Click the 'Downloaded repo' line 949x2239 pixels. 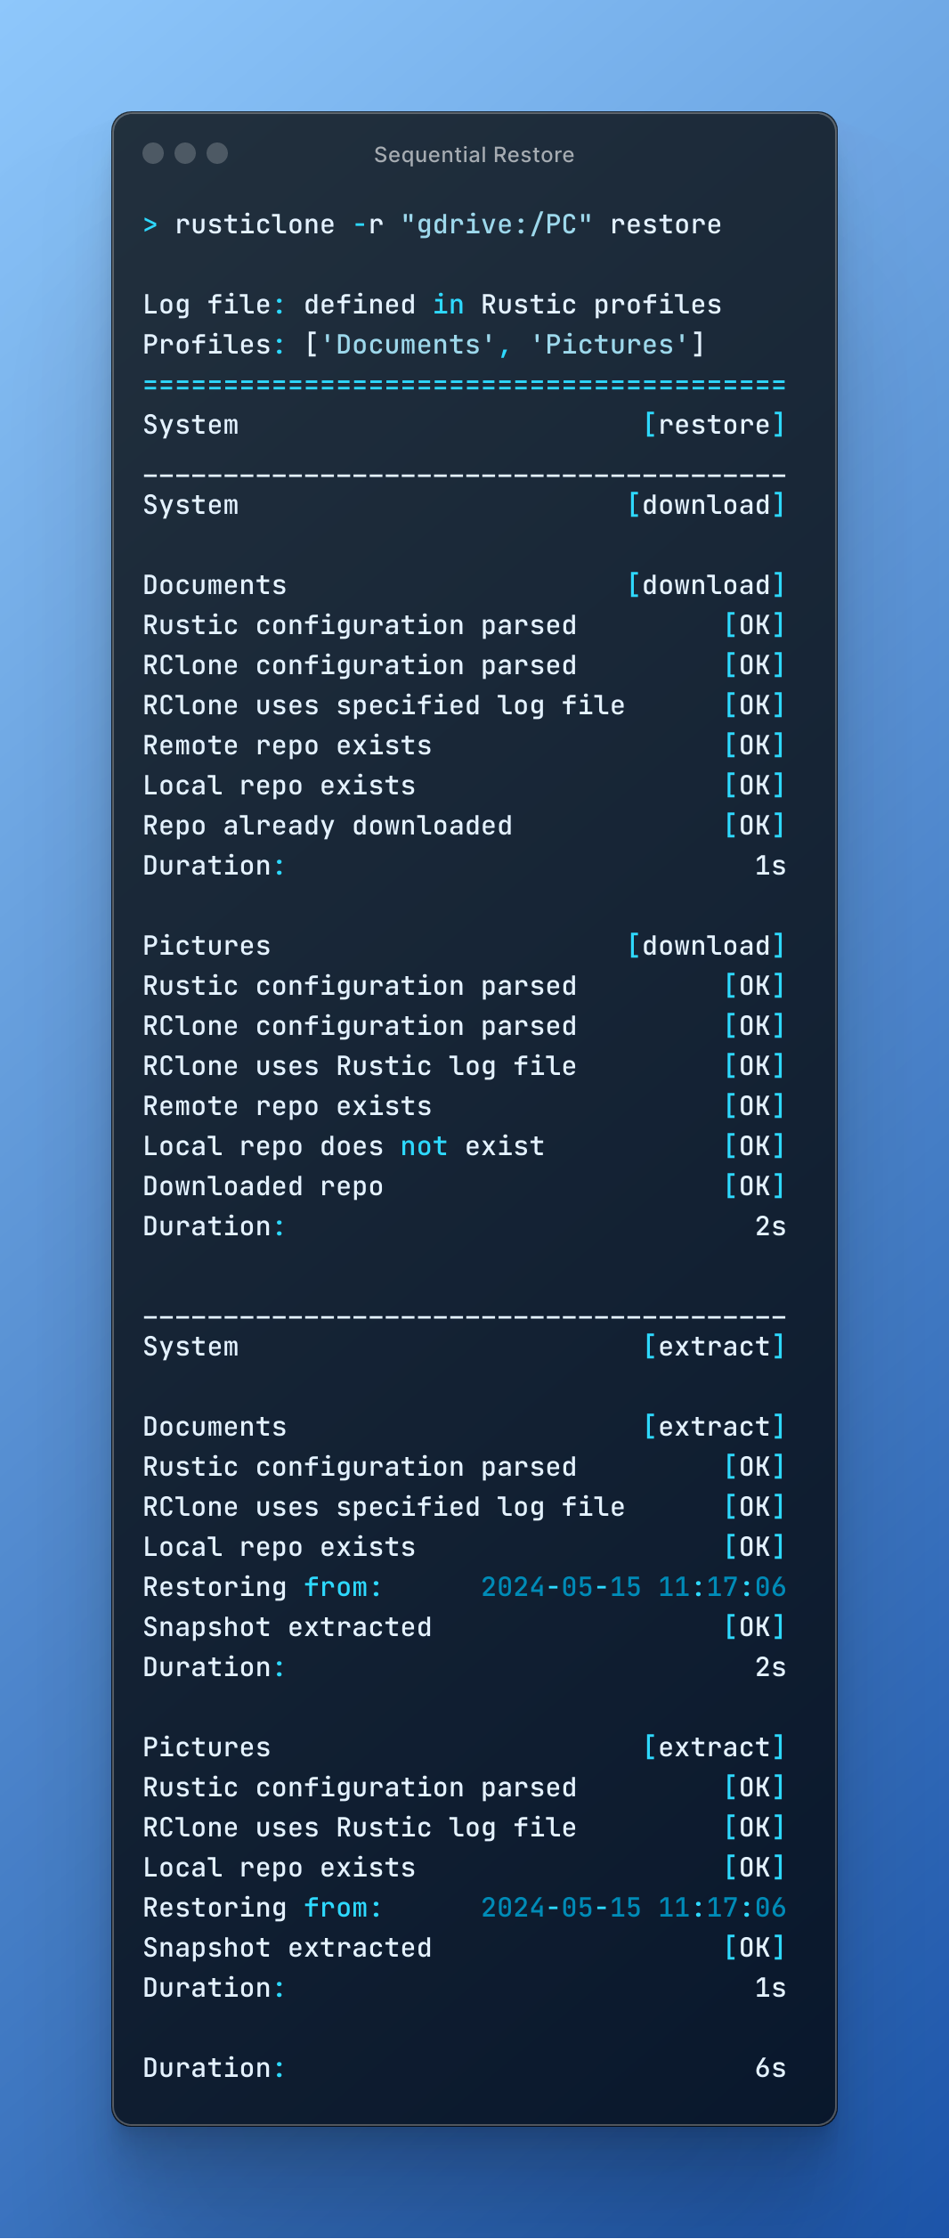(263, 1186)
